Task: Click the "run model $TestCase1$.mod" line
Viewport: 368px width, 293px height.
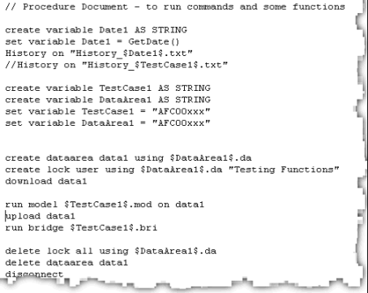Action: (105, 205)
